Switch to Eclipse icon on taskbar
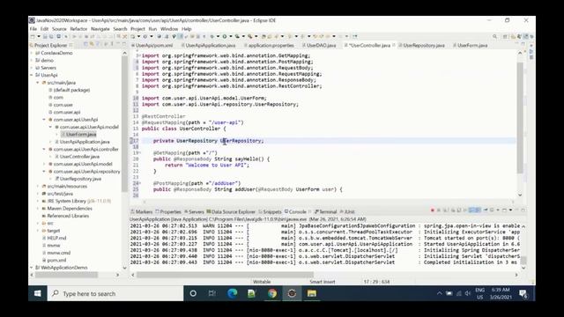The image size is (564, 317). [x=292, y=293]
